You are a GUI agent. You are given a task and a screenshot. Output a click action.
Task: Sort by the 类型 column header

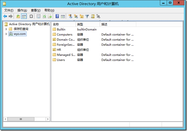pos(88,24)
